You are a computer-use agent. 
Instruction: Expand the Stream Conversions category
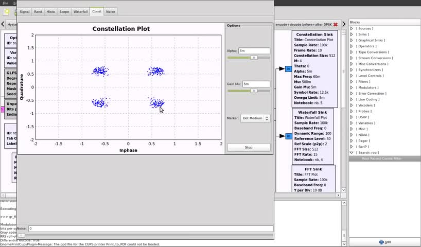point(352,58)
